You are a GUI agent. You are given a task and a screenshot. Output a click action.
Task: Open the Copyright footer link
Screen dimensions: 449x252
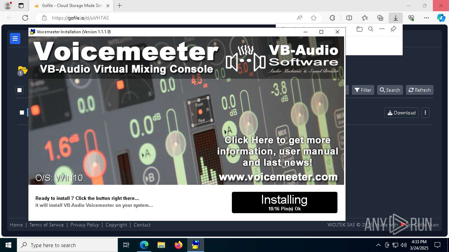(116, 225)
